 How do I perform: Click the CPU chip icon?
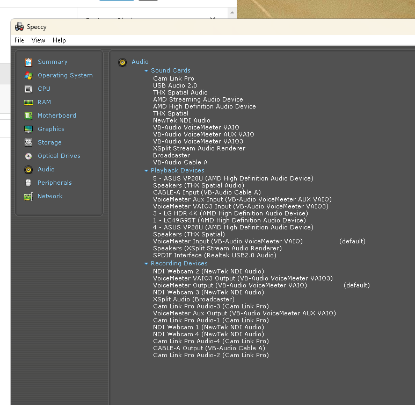(28, 89)
